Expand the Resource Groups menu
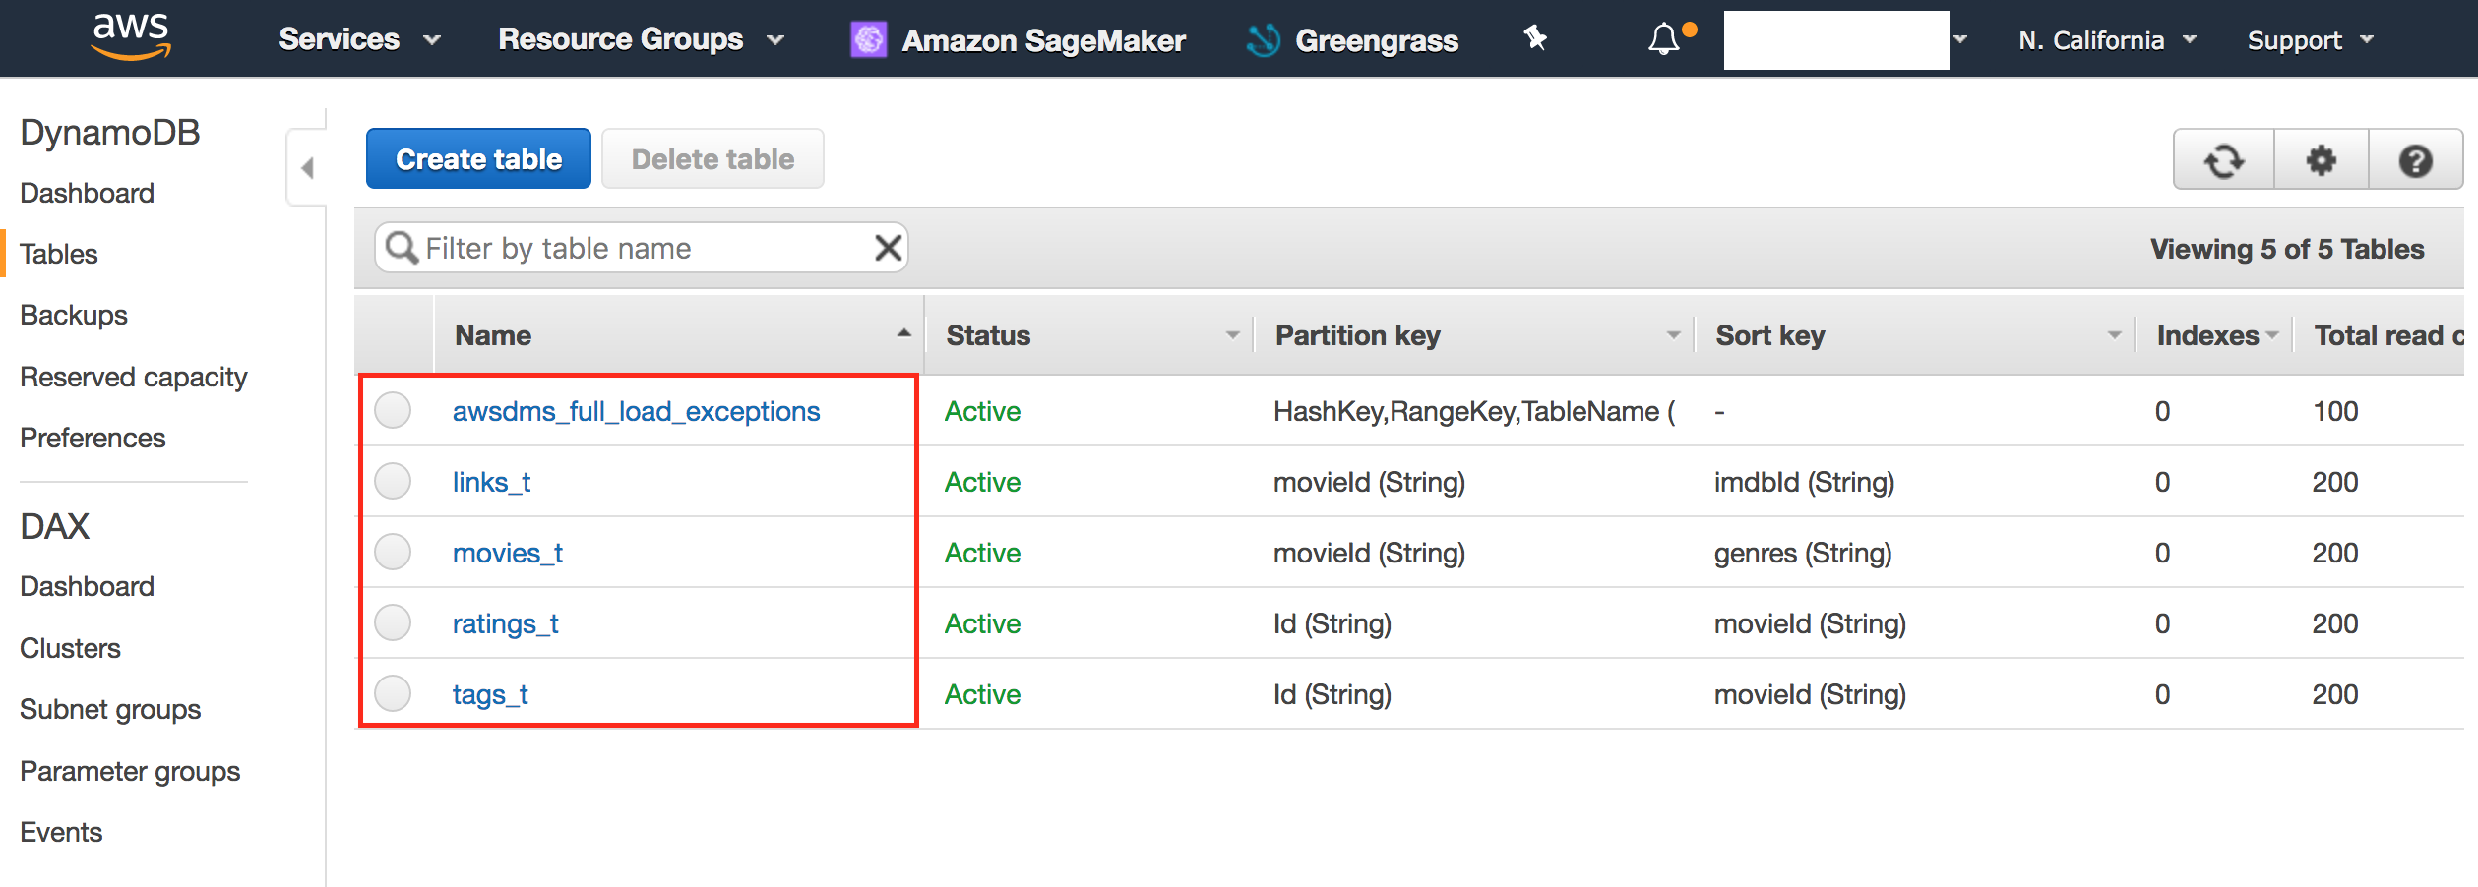Image resolution: width=2478 pixels, height=887 pixels. [641, 39]
